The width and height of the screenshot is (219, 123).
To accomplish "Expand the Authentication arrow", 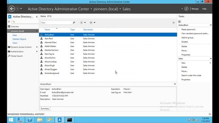I will click(x=37, y=52).
